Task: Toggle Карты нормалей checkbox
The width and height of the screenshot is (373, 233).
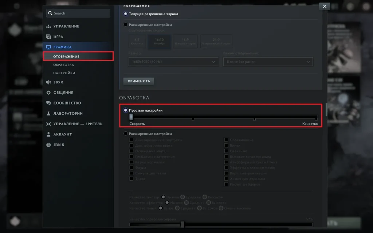Action: [131, 162]
